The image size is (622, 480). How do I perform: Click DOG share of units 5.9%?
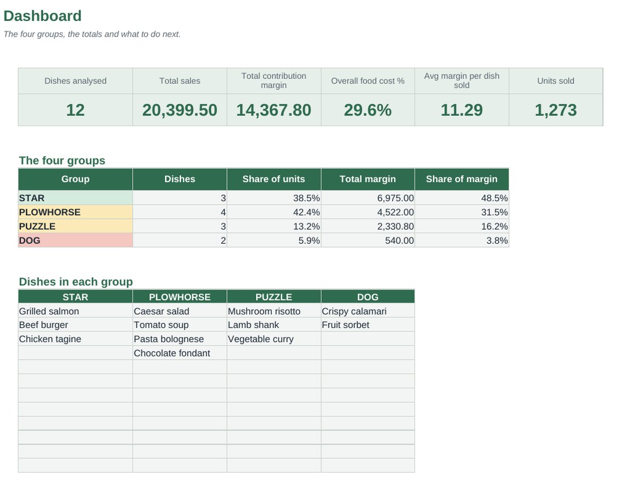coord(274,240)
